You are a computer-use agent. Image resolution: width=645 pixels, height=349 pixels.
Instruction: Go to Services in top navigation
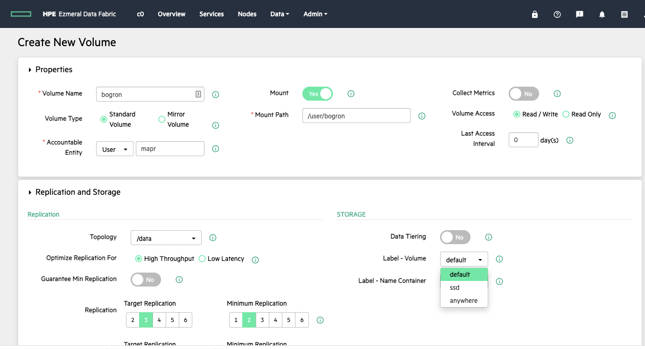[211, 14]
